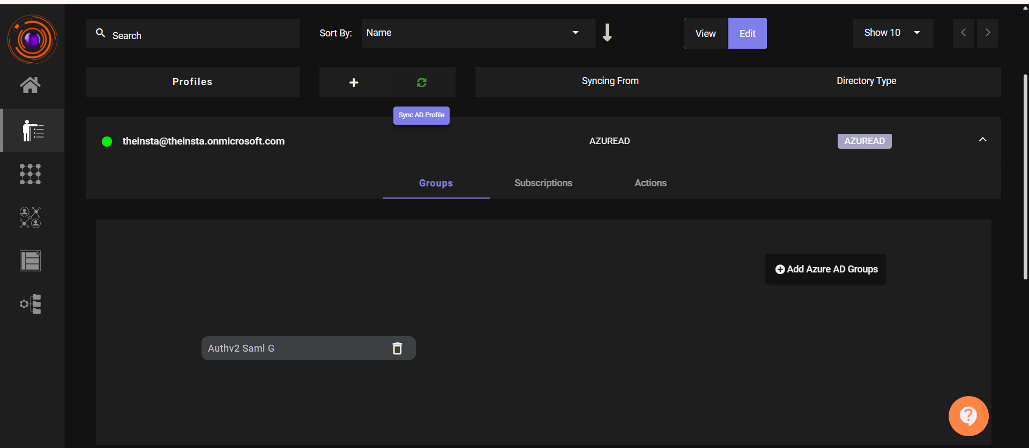Open the settings hierarchy sidebar icon

click(x=31, y=304)
